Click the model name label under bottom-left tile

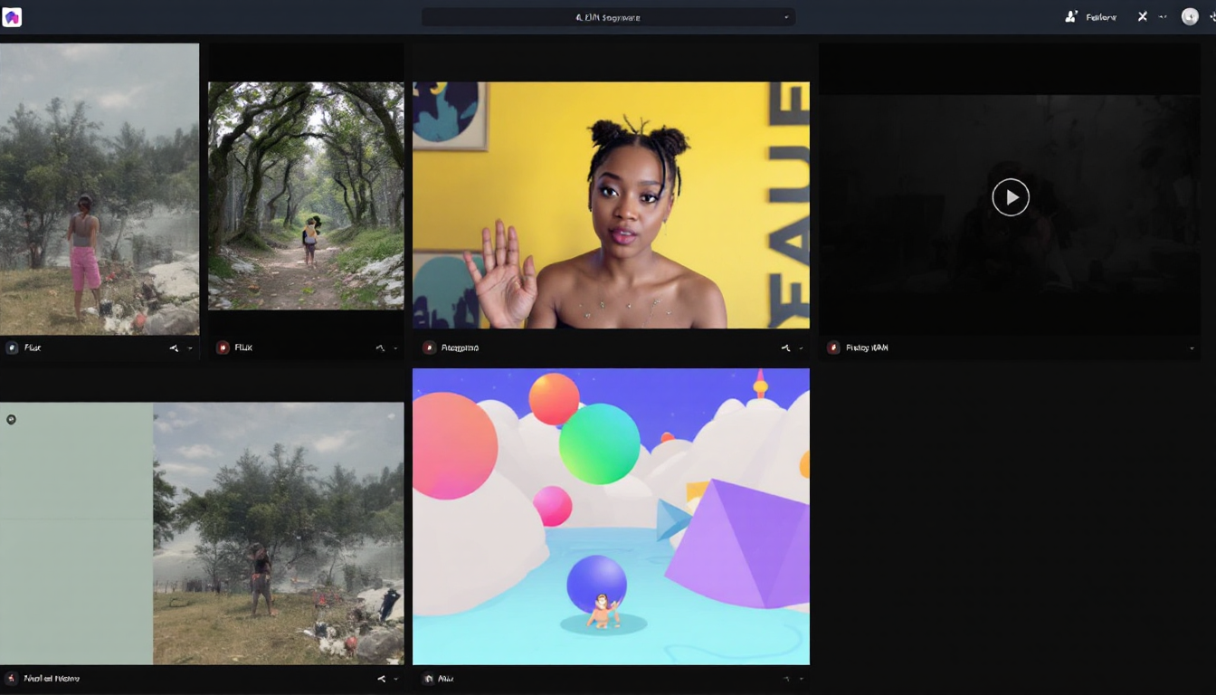[x=52, y=678]
